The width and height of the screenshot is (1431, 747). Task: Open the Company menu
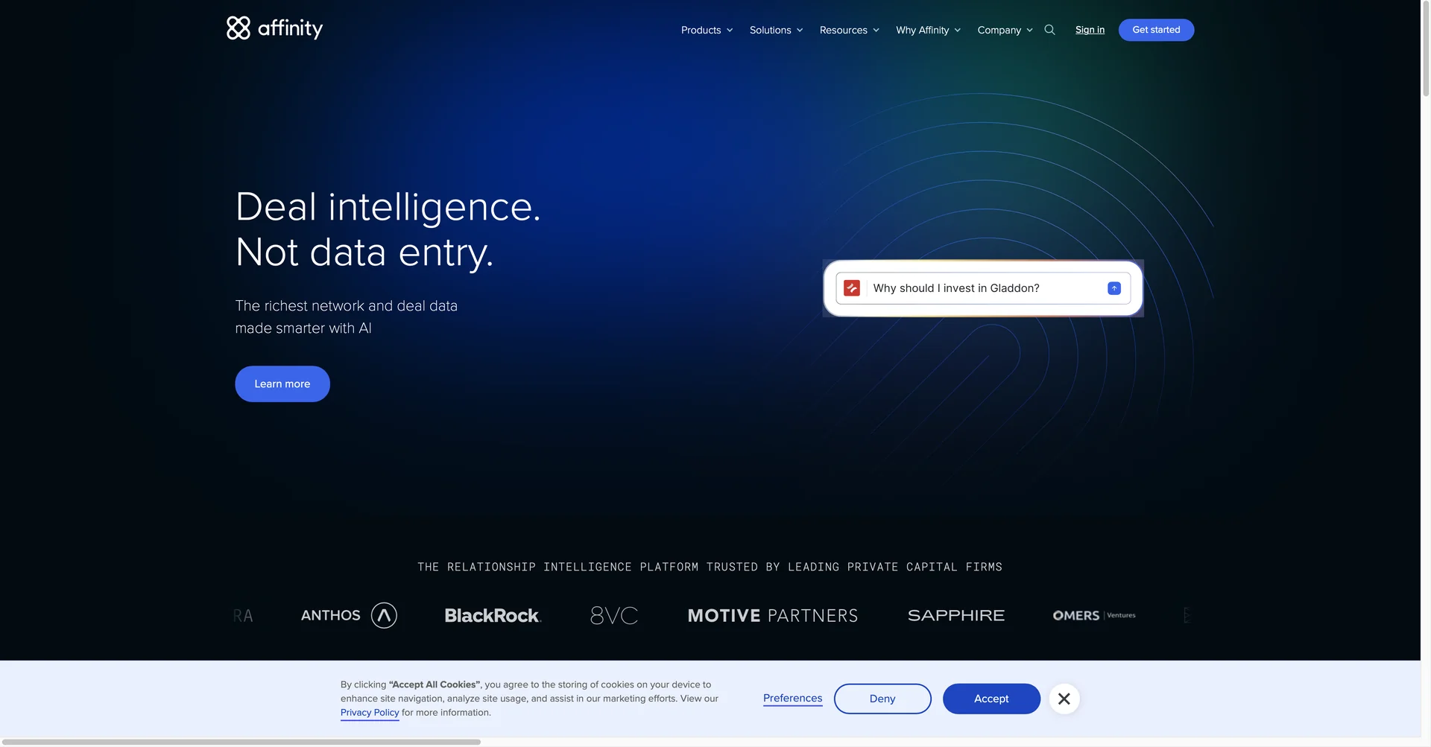point(1005,30)
